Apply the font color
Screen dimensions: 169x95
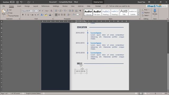point(50,15)
